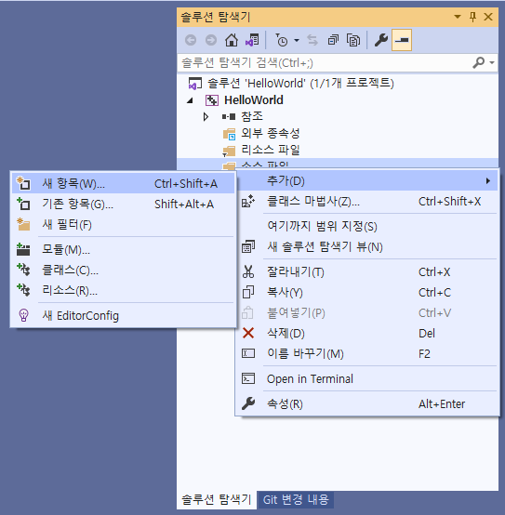Screen dimensions: 505x515
Task: Click the resource icon beside 리소스
Action: coord(23,290)
